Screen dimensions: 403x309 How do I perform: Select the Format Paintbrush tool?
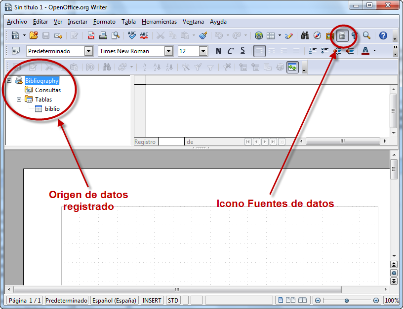click(x=203, y=35)
